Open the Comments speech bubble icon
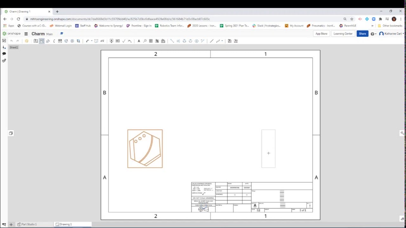This screenshot has height=228, width=406. point(4,54)
